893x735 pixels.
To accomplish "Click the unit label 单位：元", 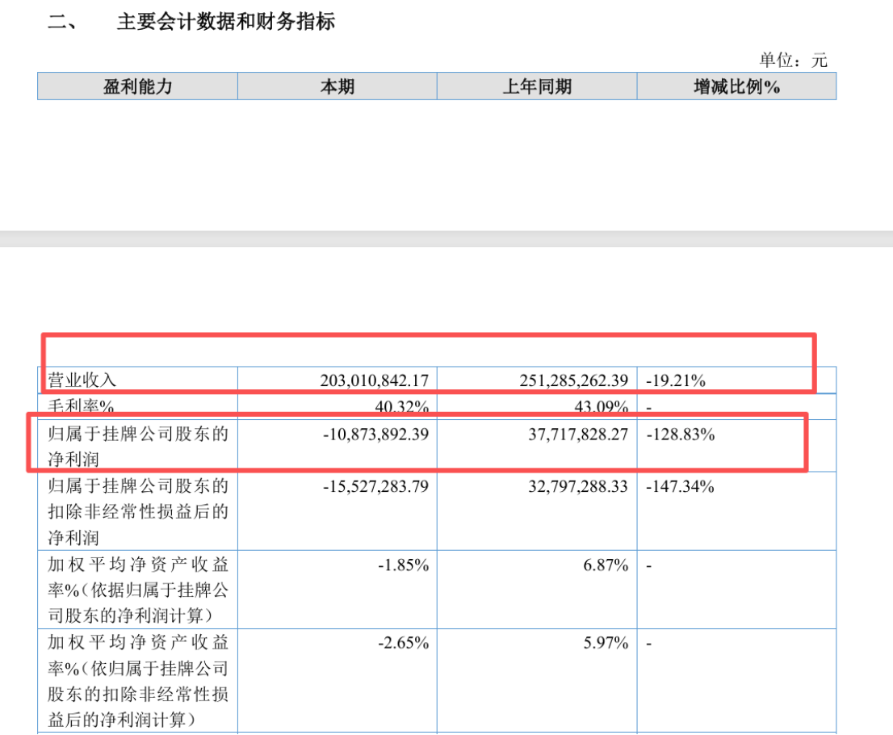I will [793, 60].
